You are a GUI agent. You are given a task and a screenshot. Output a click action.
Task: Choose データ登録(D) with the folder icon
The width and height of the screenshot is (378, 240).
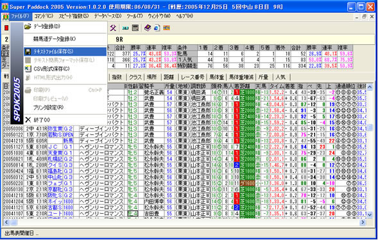point(65,26)
